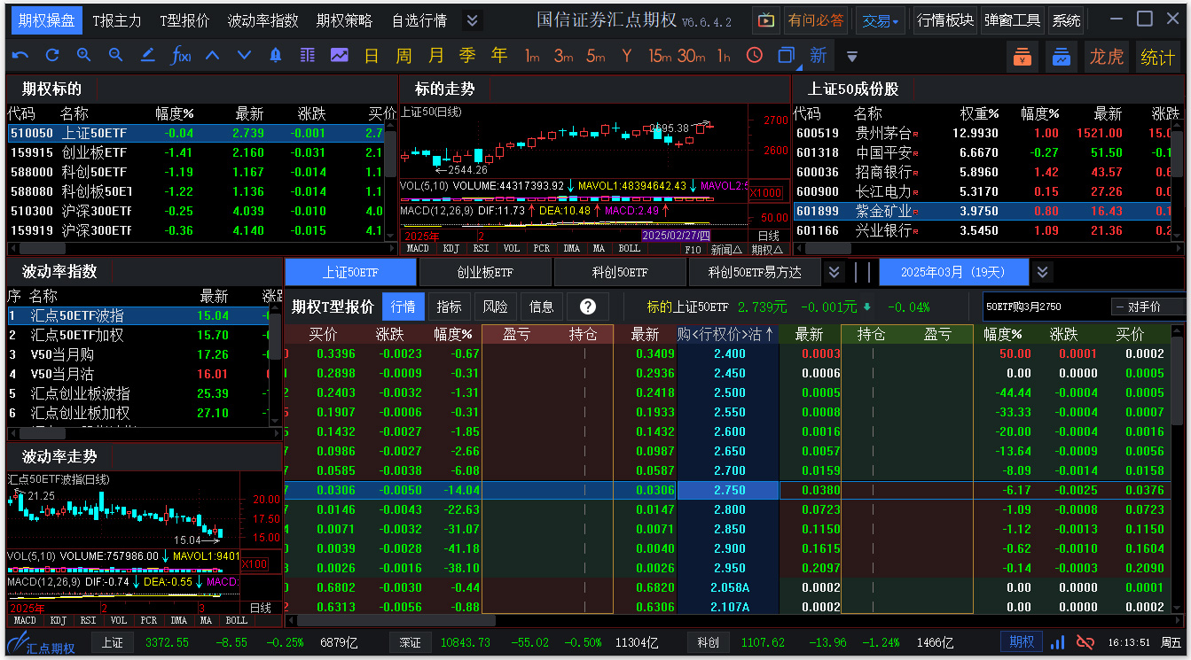Select 汇点50ETF加权 in volatility index list
This screenshot has height=660, width=1191.
coord(137,335)
